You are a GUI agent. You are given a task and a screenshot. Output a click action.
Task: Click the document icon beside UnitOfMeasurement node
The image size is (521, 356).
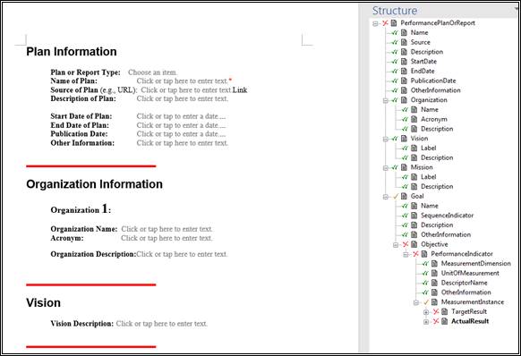pyautogui.click(x=434, y=274)
